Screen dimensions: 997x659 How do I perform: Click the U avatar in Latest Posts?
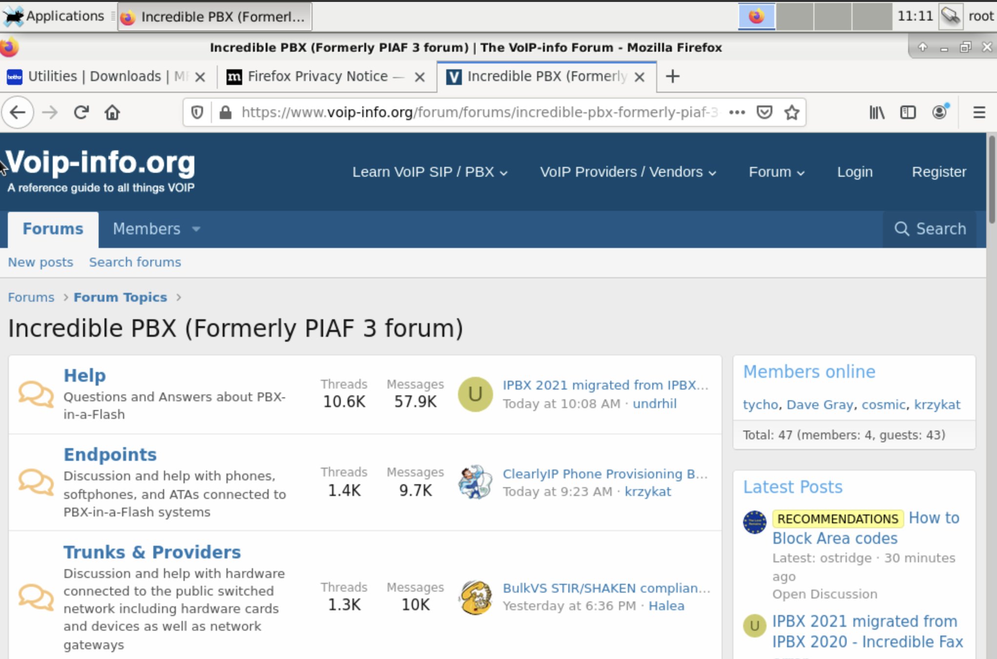(754, 626)
